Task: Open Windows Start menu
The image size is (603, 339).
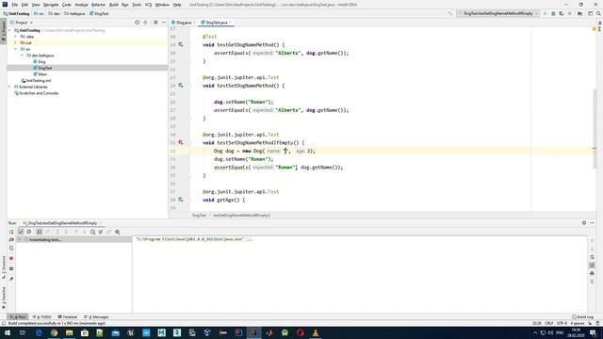Action: click(8, 332)
